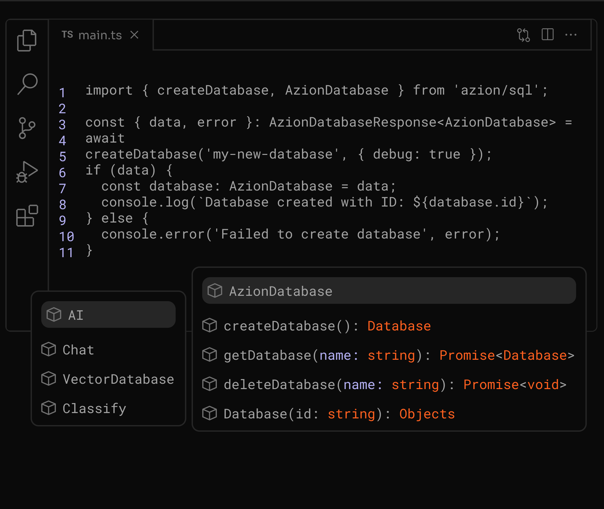The height and width of the screenshot is (509, 604).
Task: Select the AI suggestion item
Action: click(108, 314)
